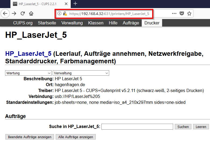Bookmark this page with the star icon

coord(189,13)
